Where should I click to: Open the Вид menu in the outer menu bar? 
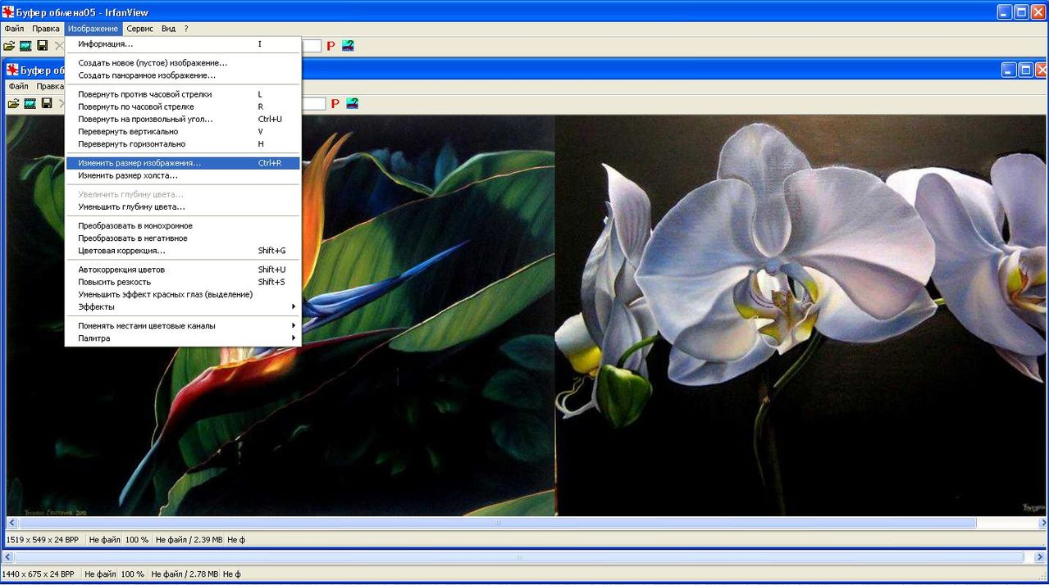tap(168, 29)
